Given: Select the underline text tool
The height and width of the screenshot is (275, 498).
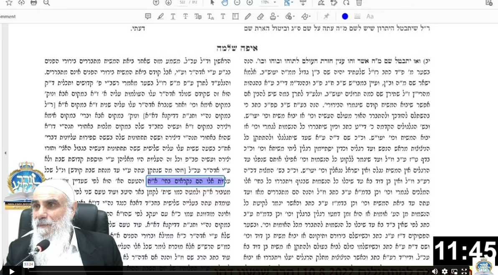Looking at the screenshot, I should pos(173,16).
